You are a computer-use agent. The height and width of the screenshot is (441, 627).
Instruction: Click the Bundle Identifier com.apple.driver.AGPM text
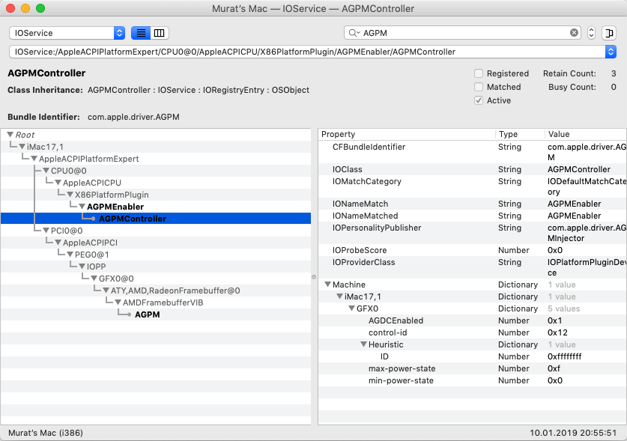[x=133, y=117]
